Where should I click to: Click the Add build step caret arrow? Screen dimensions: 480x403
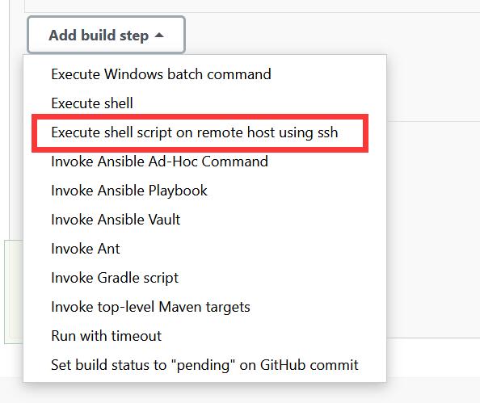[x=159, y=36]
